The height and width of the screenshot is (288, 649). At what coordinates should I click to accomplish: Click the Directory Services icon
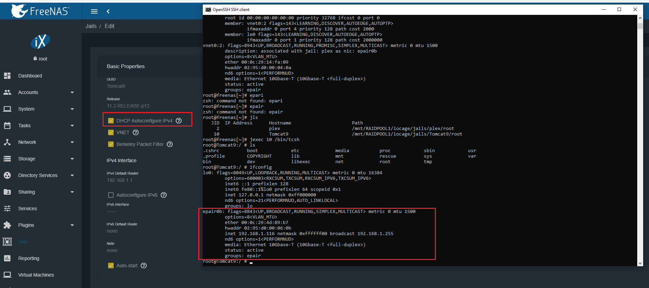7,175
